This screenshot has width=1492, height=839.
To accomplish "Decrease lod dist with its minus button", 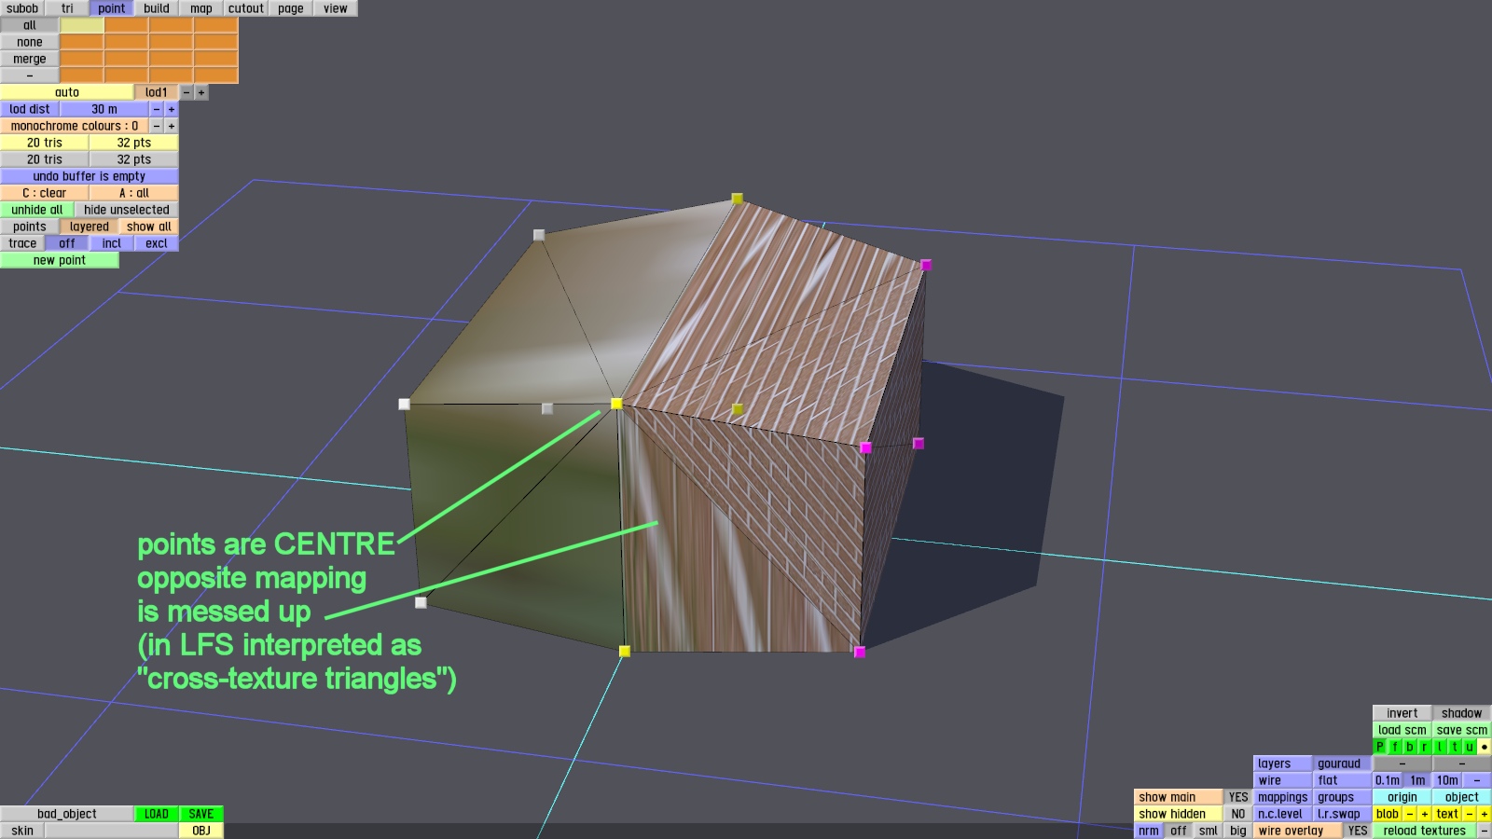I will click(157, 109).
